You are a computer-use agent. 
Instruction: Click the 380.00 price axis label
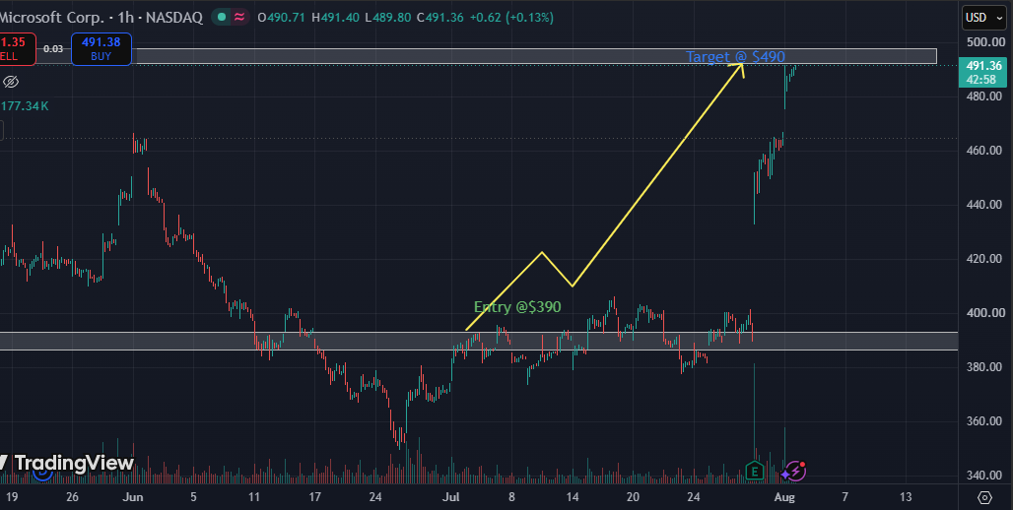(983, 367)
